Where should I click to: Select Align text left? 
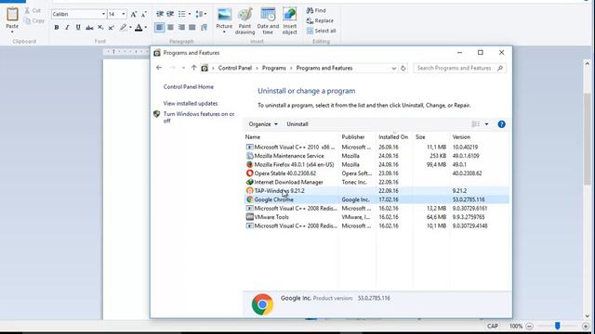point(160,27)
